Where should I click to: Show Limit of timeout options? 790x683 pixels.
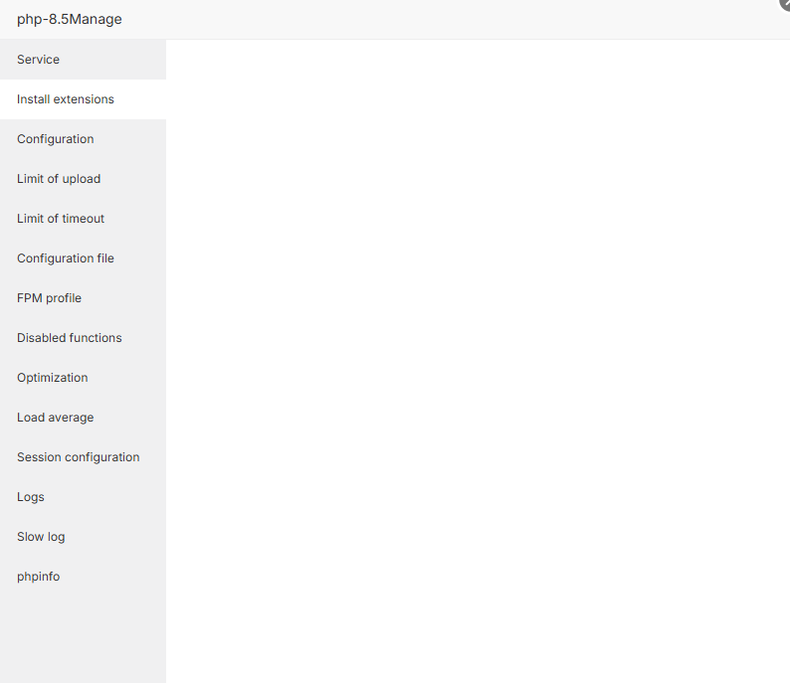(61, 219)
